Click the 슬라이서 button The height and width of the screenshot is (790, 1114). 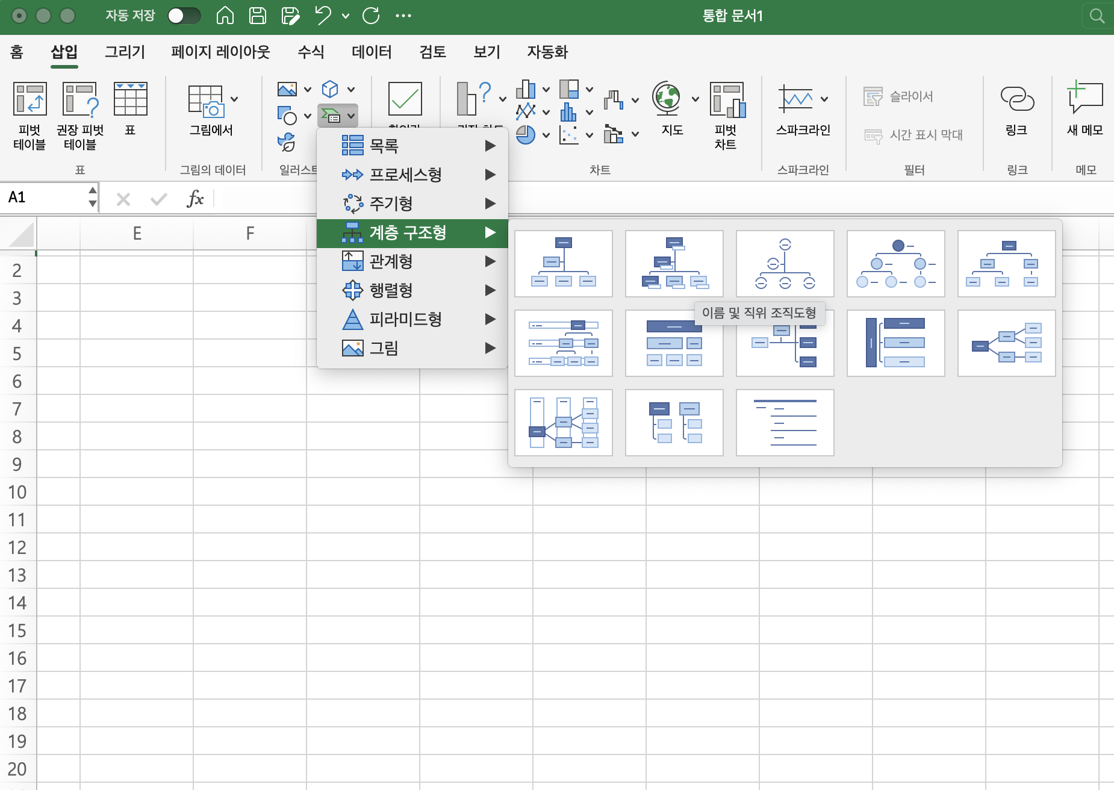click(898, 96)
